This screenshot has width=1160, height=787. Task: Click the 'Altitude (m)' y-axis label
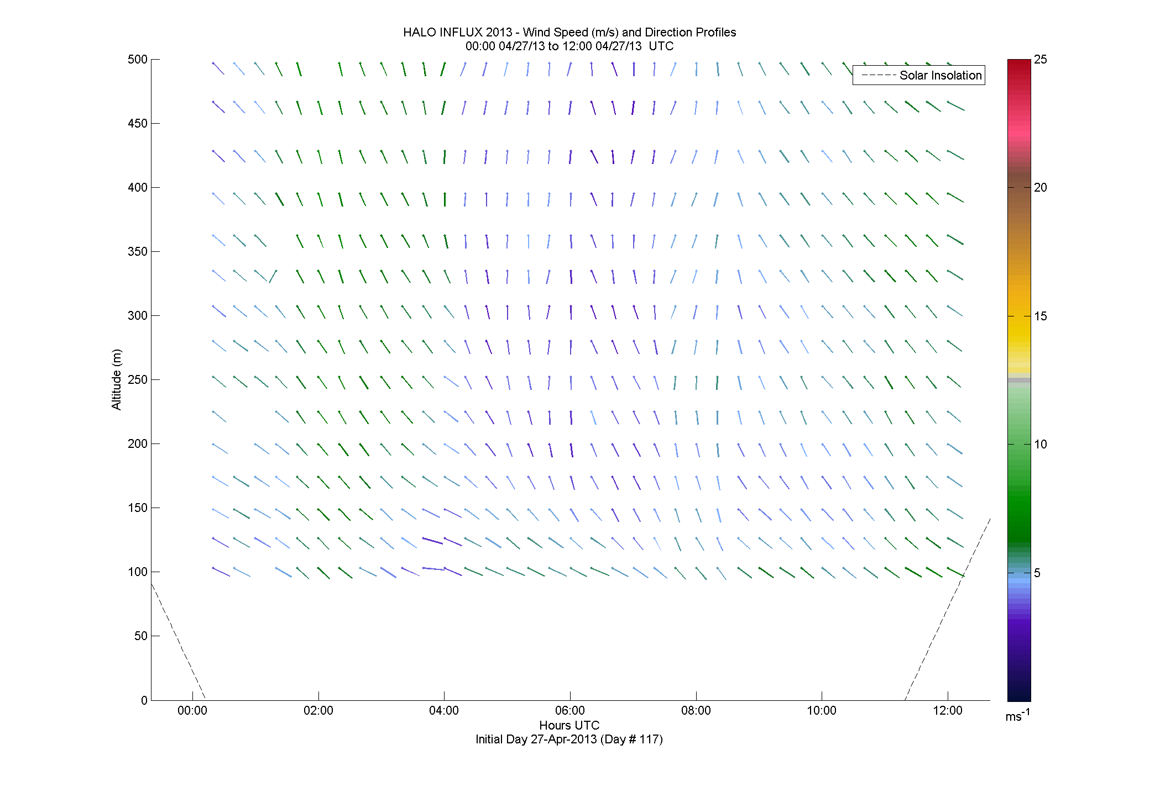tap(116, 379)
